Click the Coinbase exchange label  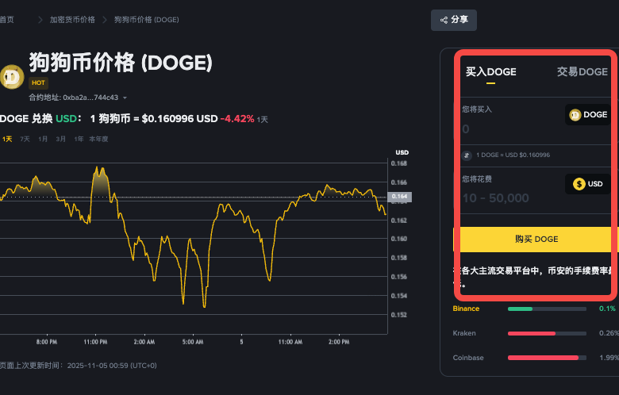click(468, 358)
